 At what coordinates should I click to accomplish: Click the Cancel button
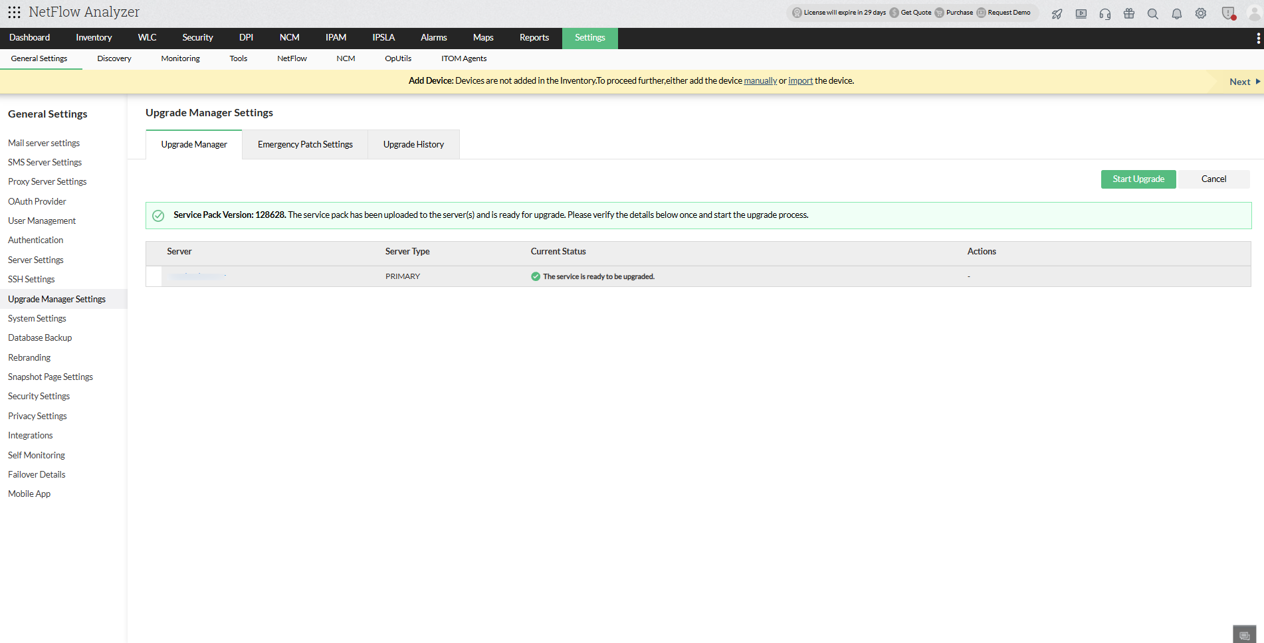coord(1213,179)
